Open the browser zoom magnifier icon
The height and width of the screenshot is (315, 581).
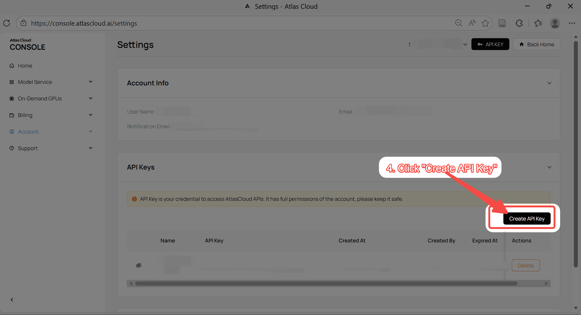coord(458,23)
